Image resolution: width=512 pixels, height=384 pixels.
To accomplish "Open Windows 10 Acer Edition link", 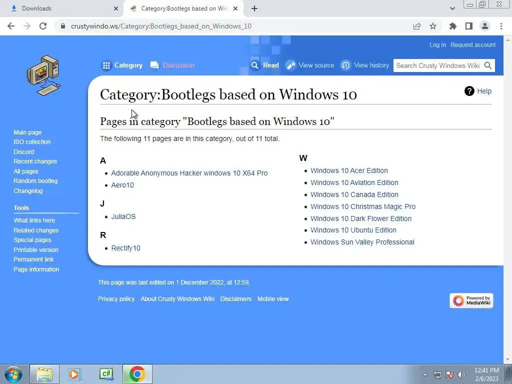I will pyautogui.click(x=349, y=170).
